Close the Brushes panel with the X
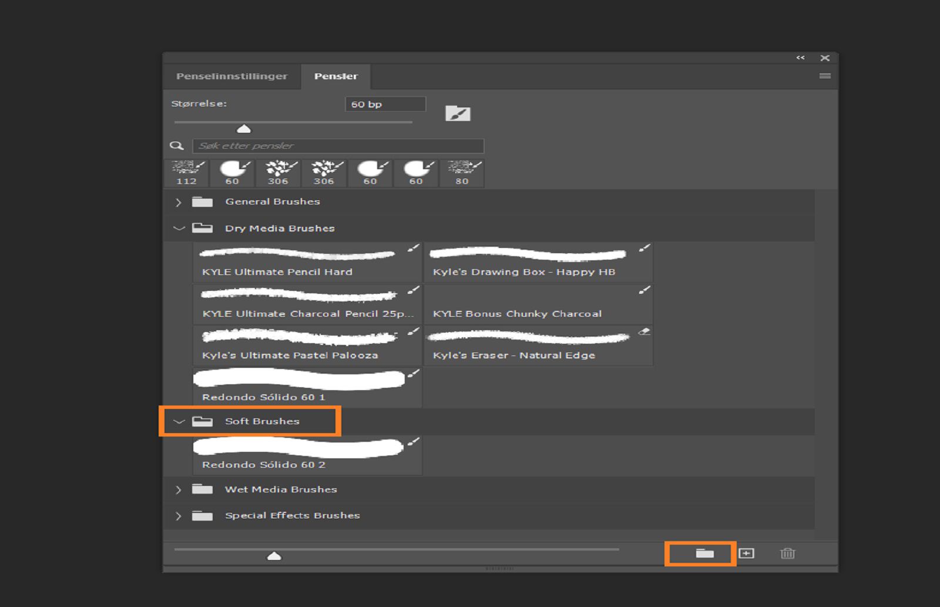The height and width of the screenshot is (607, 940). click(825, 58)
